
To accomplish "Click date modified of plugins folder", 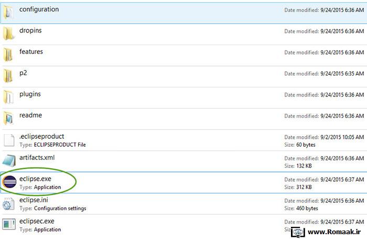I will pos(324,95).
